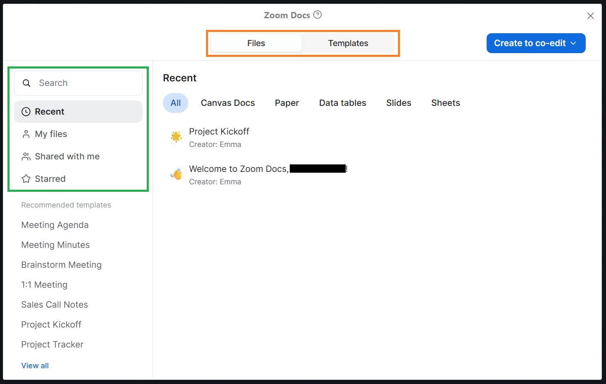The image size is (606, 384).
Task: Click the help question mark icon beside Zoom Docs
Action: [318, 15]
